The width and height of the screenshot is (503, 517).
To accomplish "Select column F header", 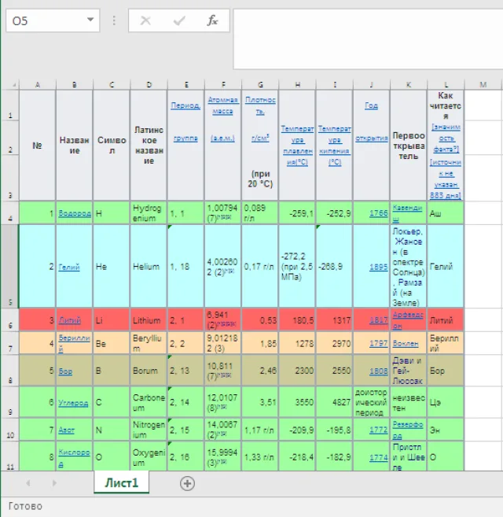I will (223, 85).
